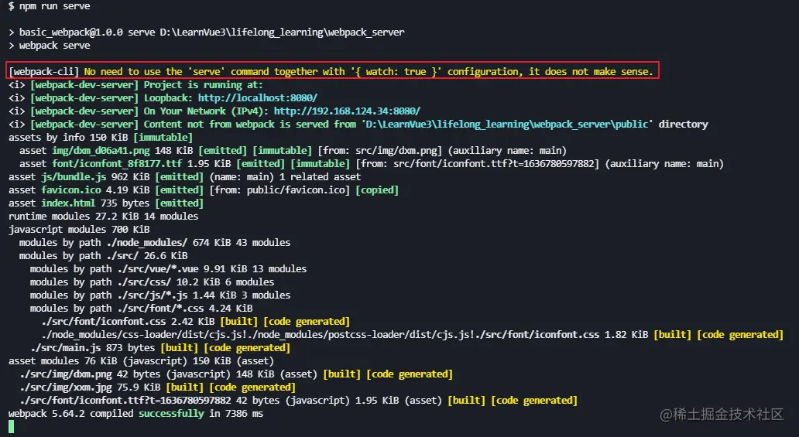Click the public directory path text
This screenshot has height=437, width=799.
pyautogui.click(x=507, y=125)
